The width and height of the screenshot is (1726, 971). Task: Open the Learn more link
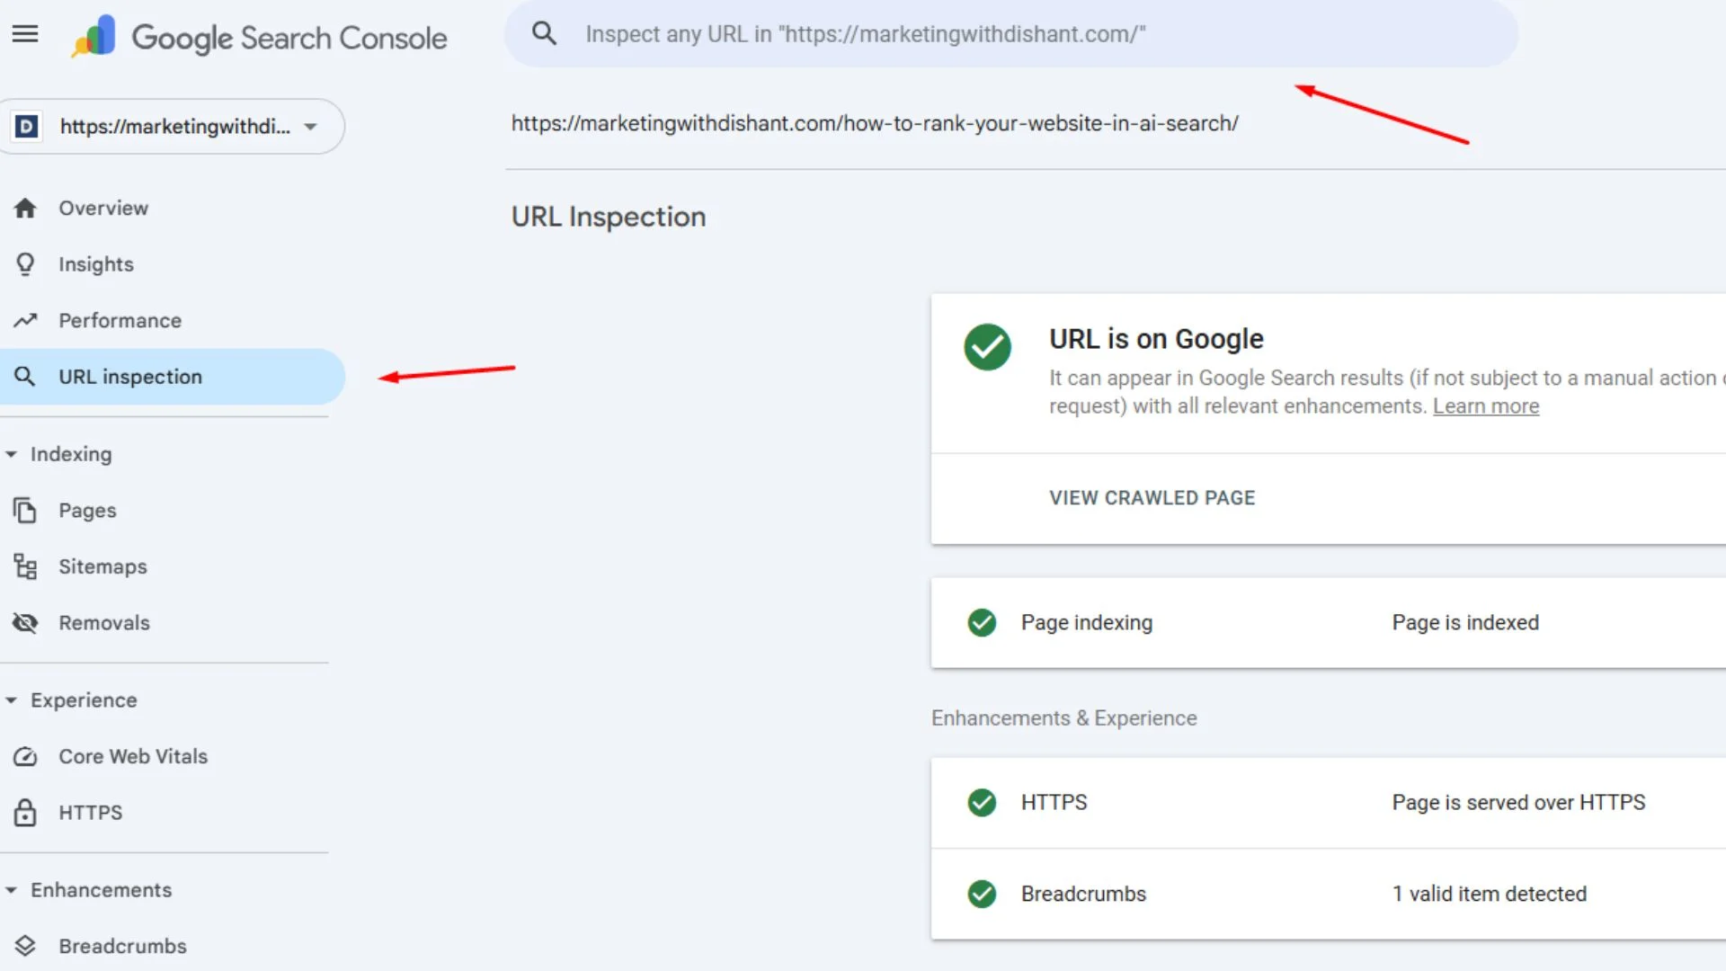pyautogui.click(x=1486, y=405)
